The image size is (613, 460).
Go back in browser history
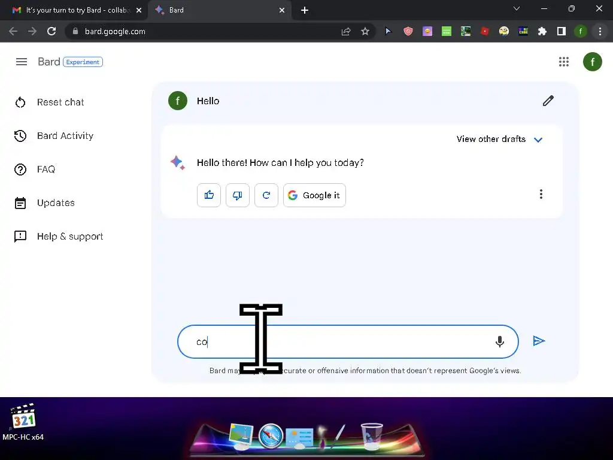(x=13, y=31)
